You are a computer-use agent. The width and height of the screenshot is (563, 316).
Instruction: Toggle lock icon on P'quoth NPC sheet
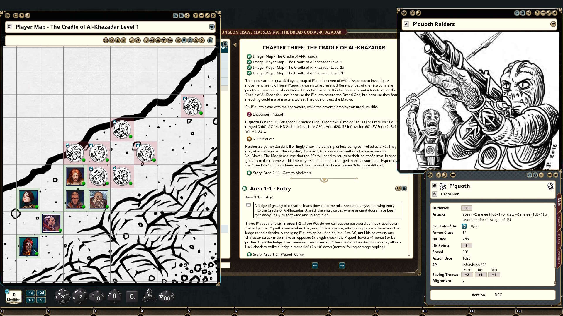[x=535, y=175]
